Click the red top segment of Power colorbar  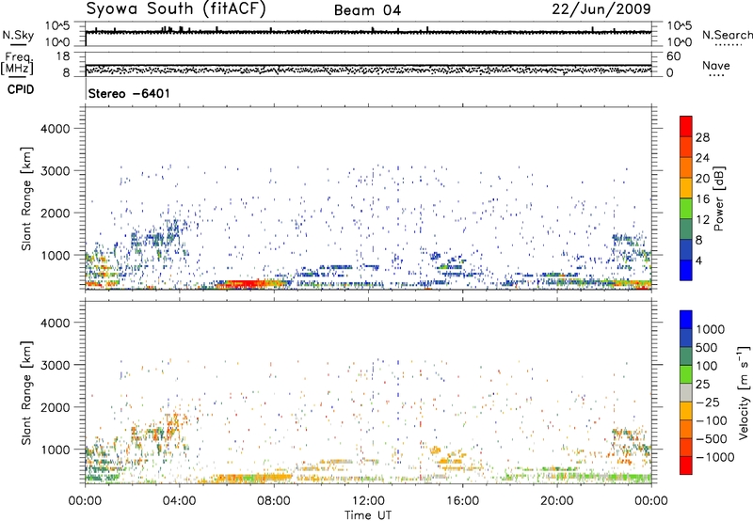coord(686,126)
